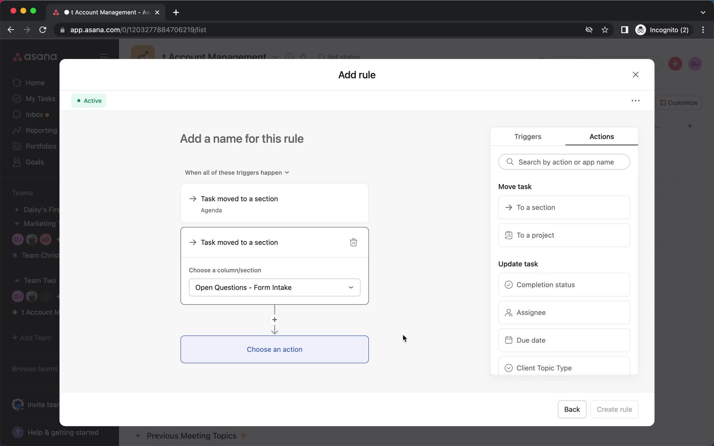714x446 pixels.
Task: Click the Back button
Action: pos(572,409)
